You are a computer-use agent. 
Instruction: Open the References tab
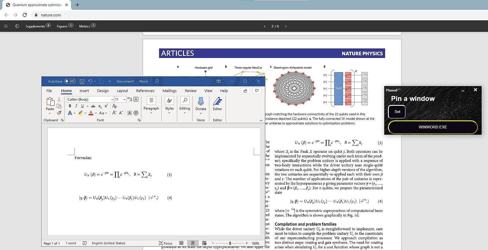point(145,91)
